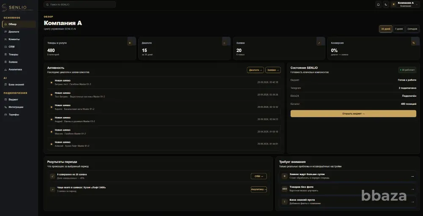
Task: Open Заявок ждут больше суток alert
Action: tap(348, 176)
